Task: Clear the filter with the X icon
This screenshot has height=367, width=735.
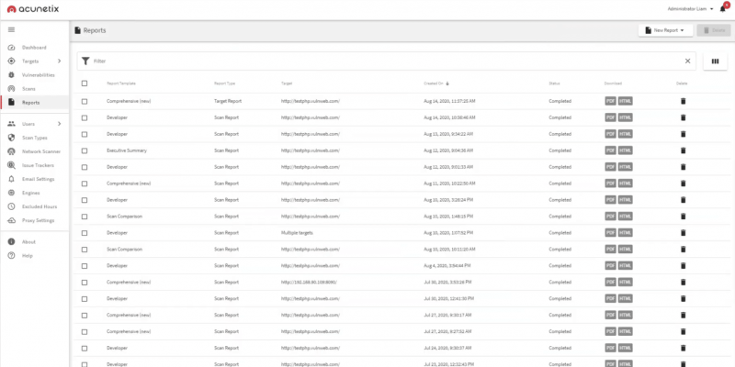Action: pyautogui.click(x=687, y=61)
